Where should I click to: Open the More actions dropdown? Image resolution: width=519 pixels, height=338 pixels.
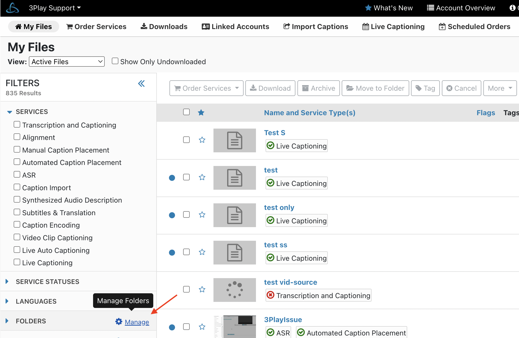pyautogui.click(x=500, y=88)
